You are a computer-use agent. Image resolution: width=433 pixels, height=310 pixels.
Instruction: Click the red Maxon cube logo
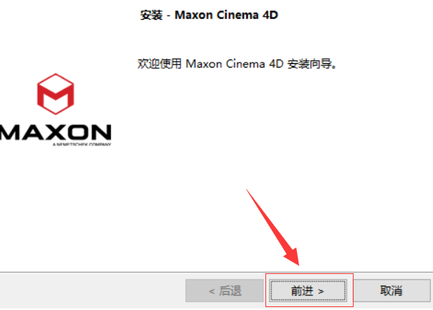coord(56,94)
